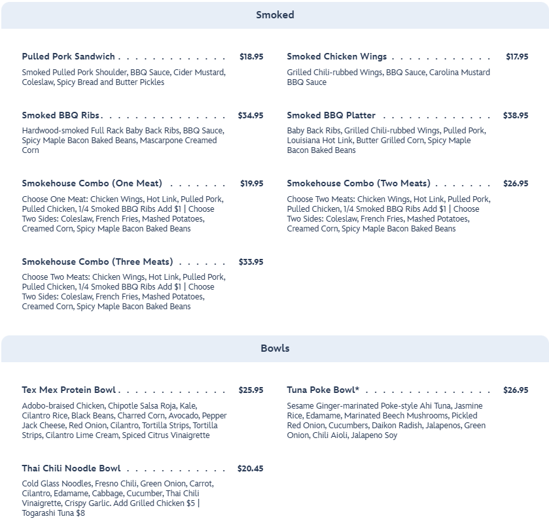Click the Tuna Poke Bowl ingredients description
Screen dimensions: 549x525
(x=386, y=420)
